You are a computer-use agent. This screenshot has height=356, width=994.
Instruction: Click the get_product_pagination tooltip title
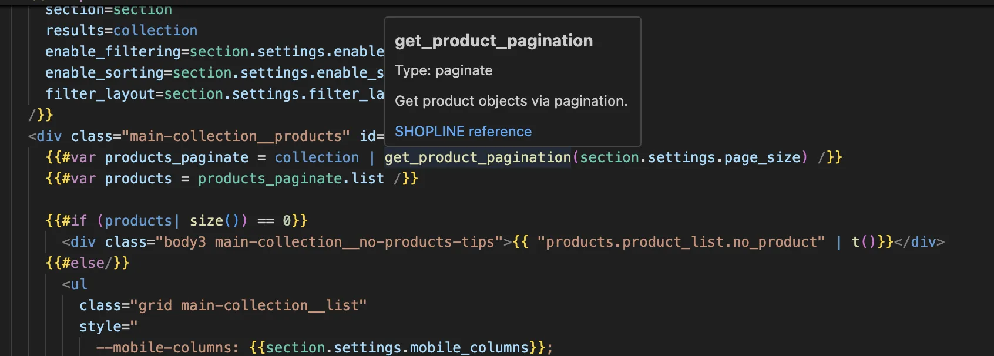[493, 41]
